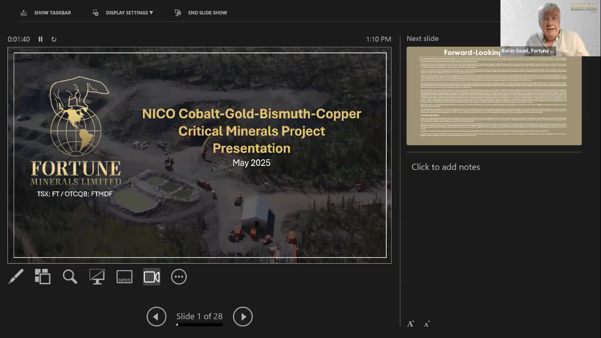Click the 0:01:40 elapsed time readout

[x=19, y=39]
